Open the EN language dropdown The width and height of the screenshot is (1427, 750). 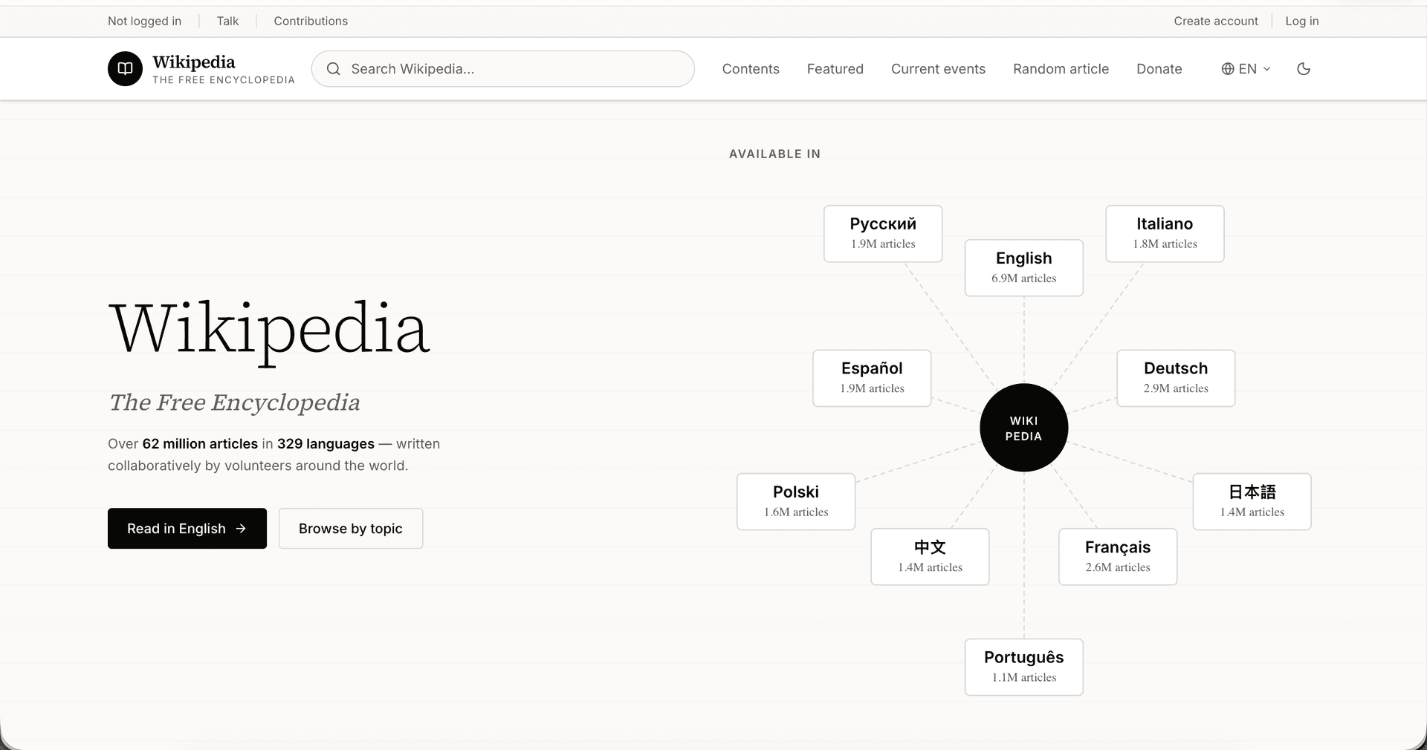tap(1246, 69)
